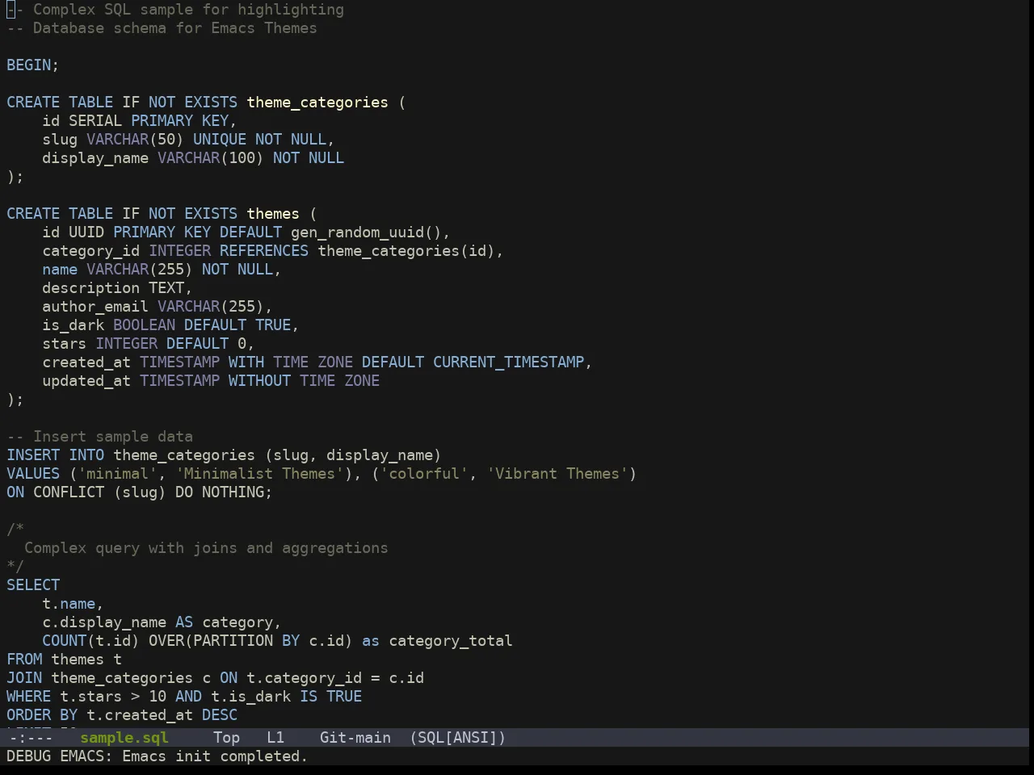This screenshot has width=1034, height=775.
Task: Click 'id SERIAL PRIMARY KEY' line
Action: [x=140, y=121]
